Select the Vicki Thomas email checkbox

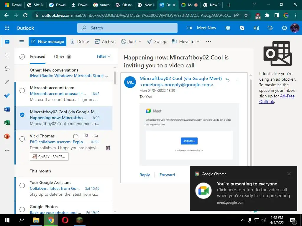click(22, 139)
